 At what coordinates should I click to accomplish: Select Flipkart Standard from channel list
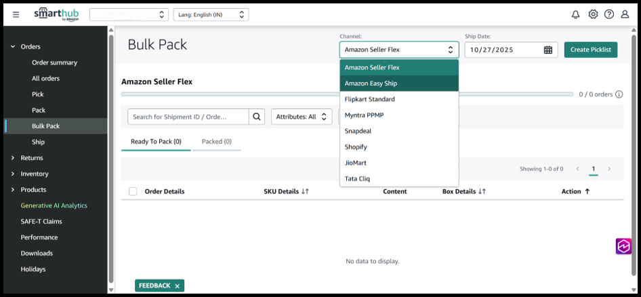370,100
